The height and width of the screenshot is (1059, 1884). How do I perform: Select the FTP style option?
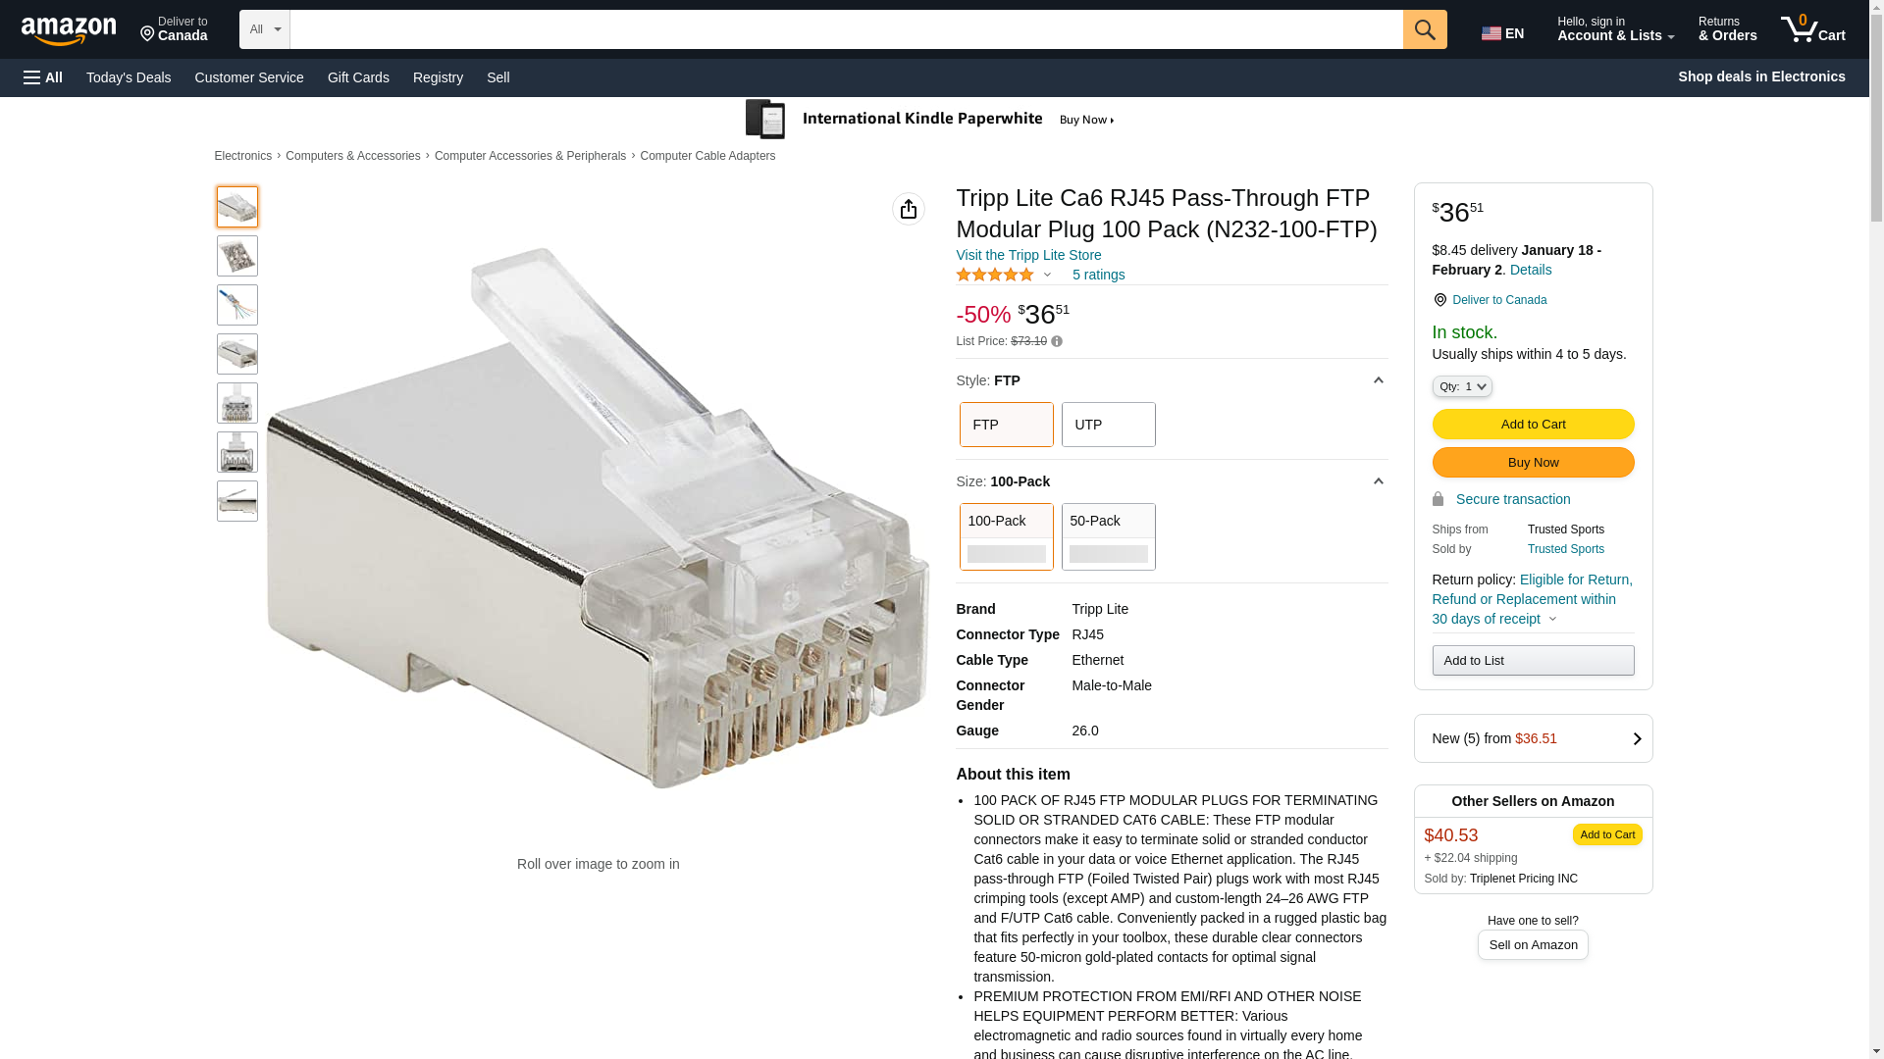[x=1006, y=425]
